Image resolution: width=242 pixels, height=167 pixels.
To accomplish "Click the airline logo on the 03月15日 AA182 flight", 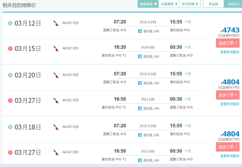I will 56,48.
